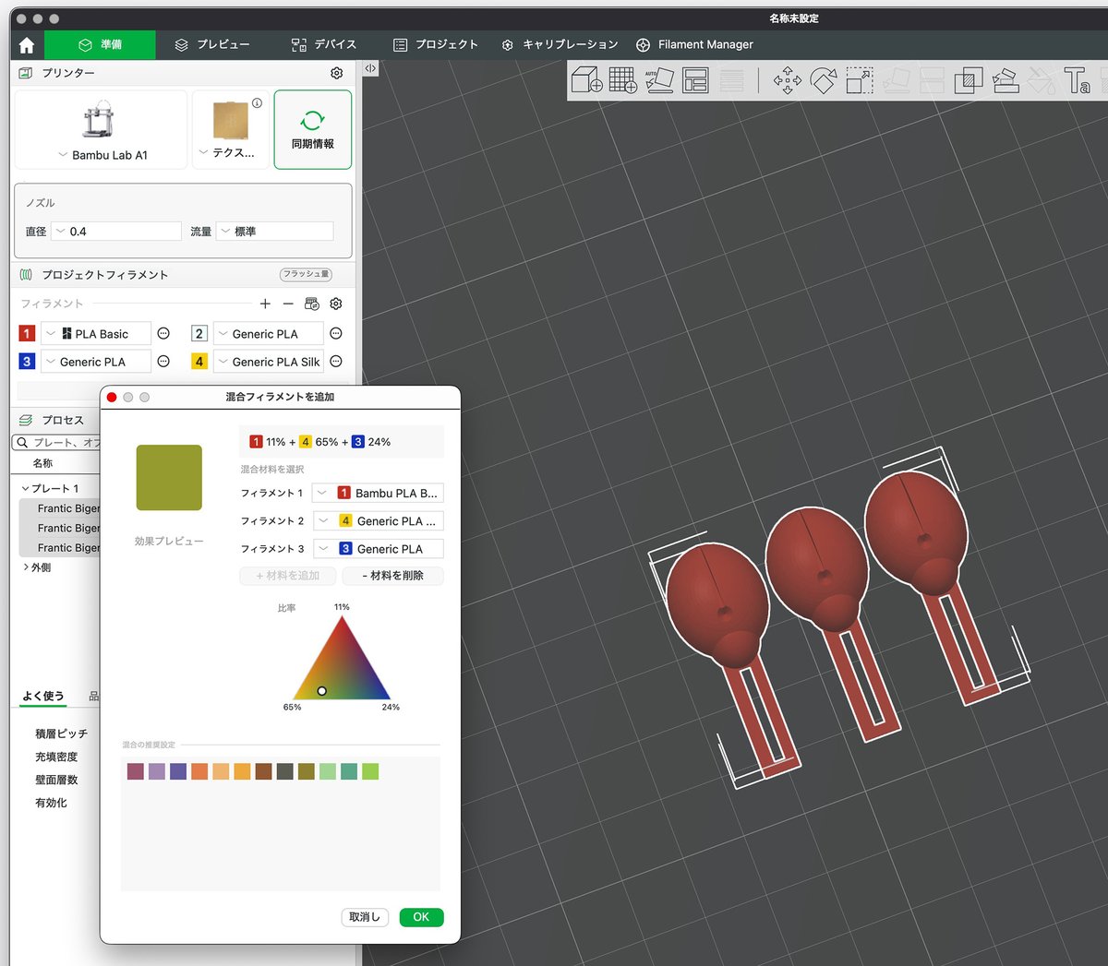Switch to the プロジェクト tab
Screen dimensions: 1108x966
pos(436,44)
